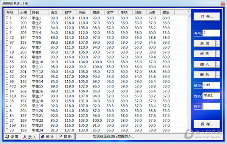Sort by the 化学 column header
This screenshot has height=144, width=227.
112,12
